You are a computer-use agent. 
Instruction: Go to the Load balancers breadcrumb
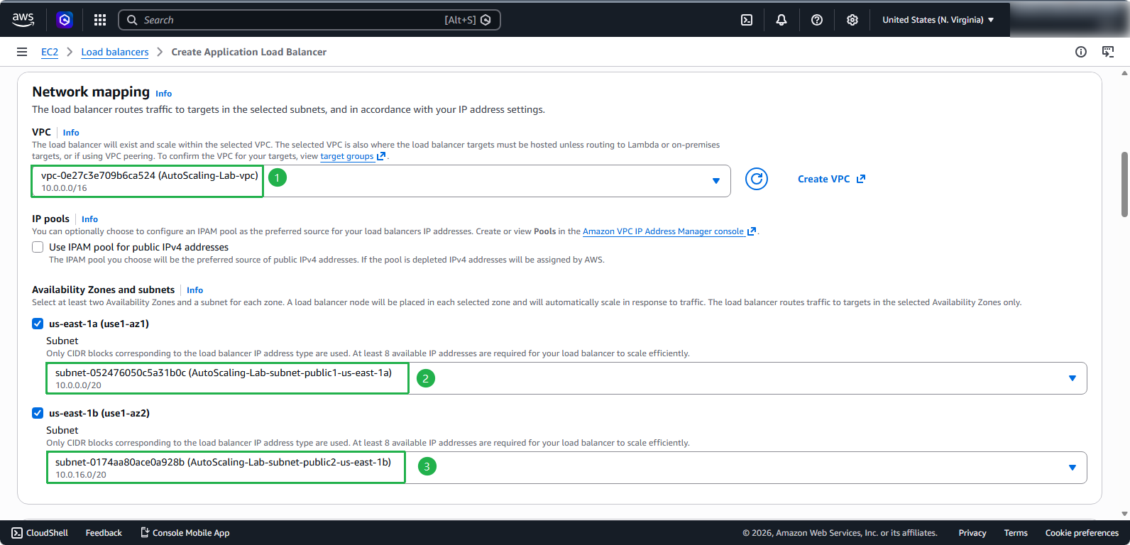pos(115,52)
